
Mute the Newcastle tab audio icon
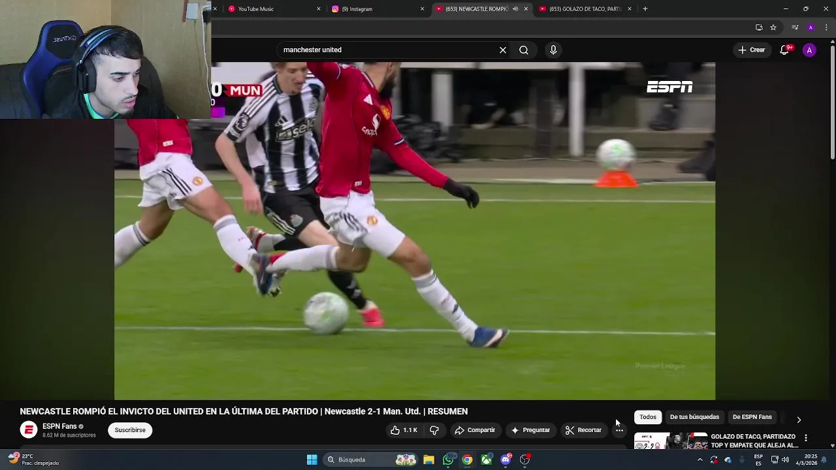(515, 9)
